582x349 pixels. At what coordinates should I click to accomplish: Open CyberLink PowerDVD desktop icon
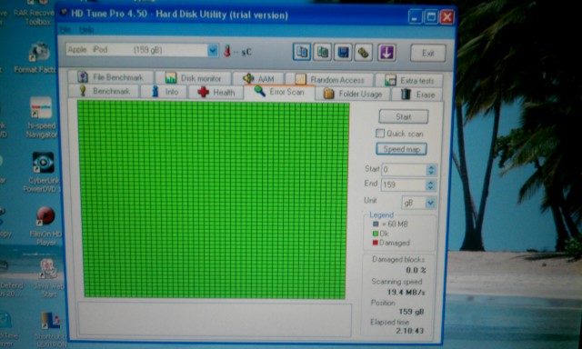(43, 172)
